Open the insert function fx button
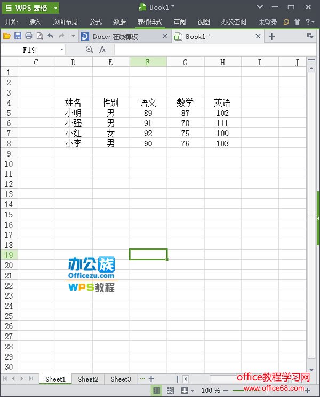This screenshot has height=397, width=320. coord(102,49)
